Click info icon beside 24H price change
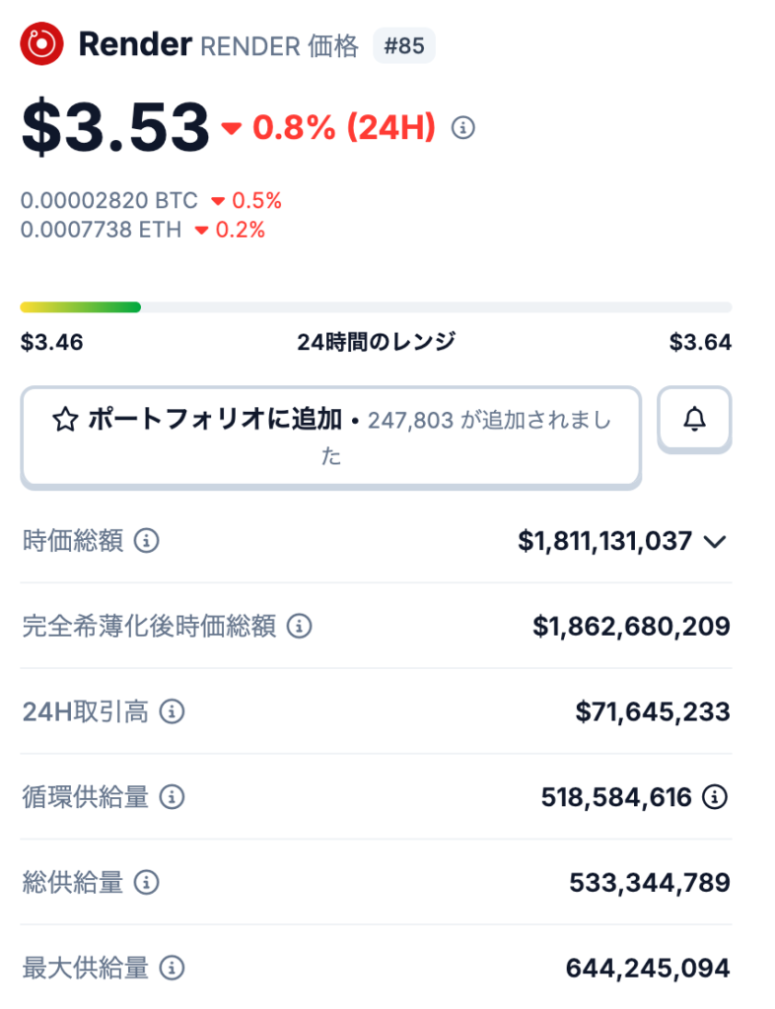775x1009 pixels. 462,127
